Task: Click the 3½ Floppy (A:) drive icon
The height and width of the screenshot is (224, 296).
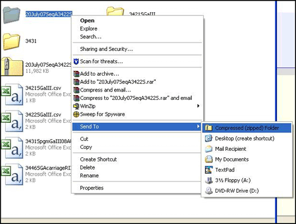Action: [208, 180]
